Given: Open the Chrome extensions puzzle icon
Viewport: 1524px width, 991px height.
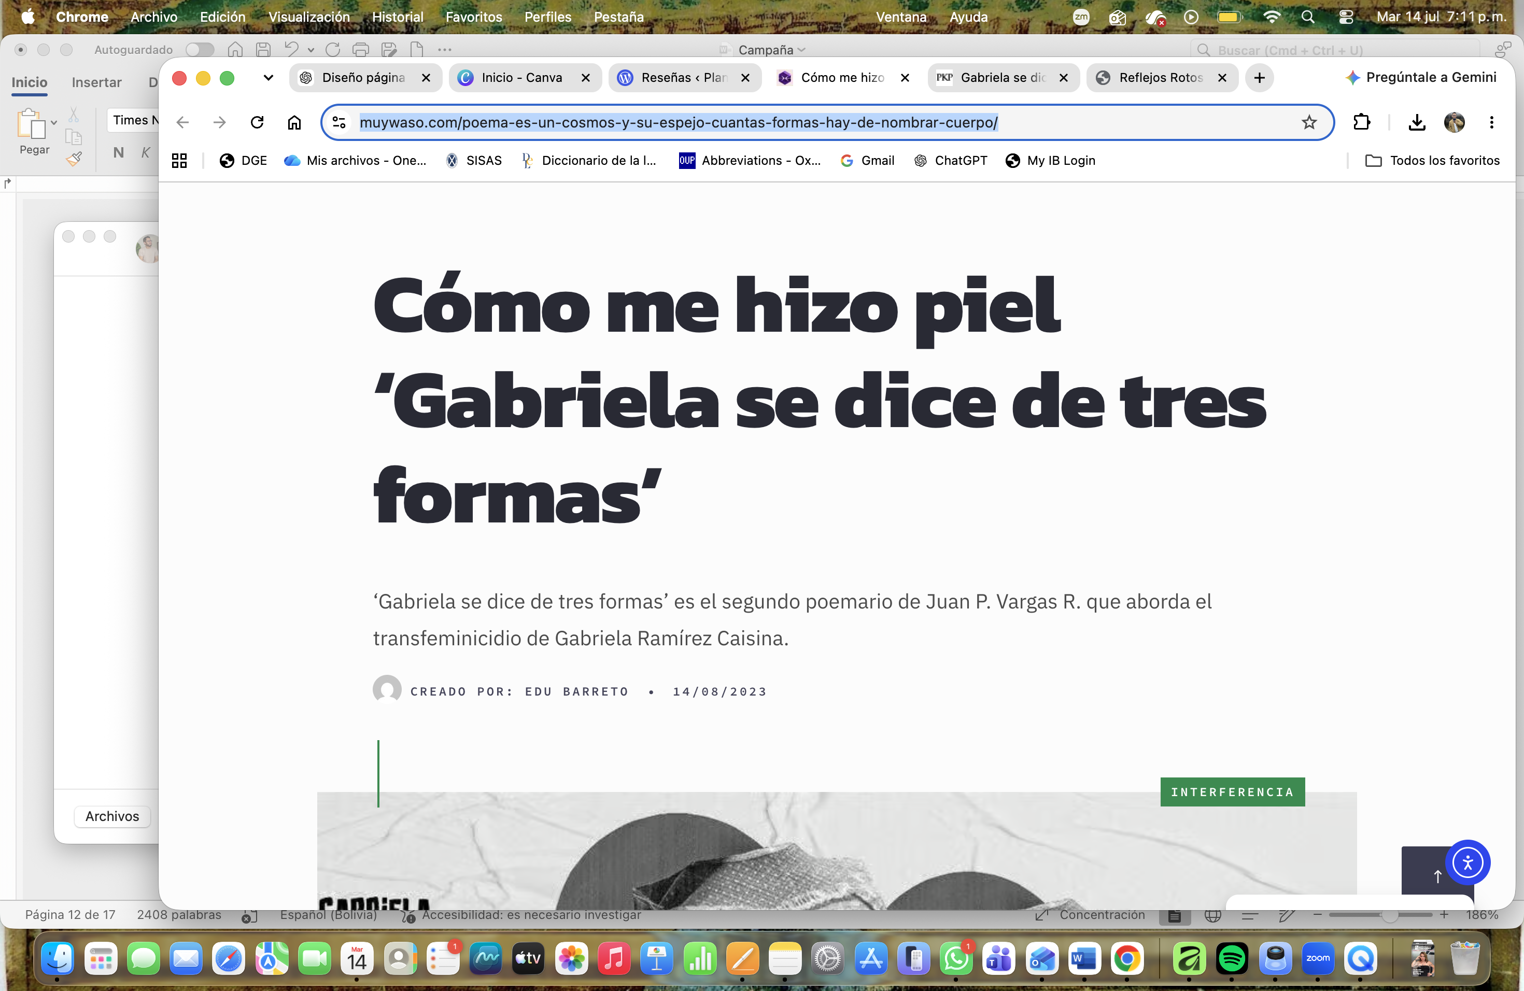Looking at the screenshot, I should (1361, 122).
